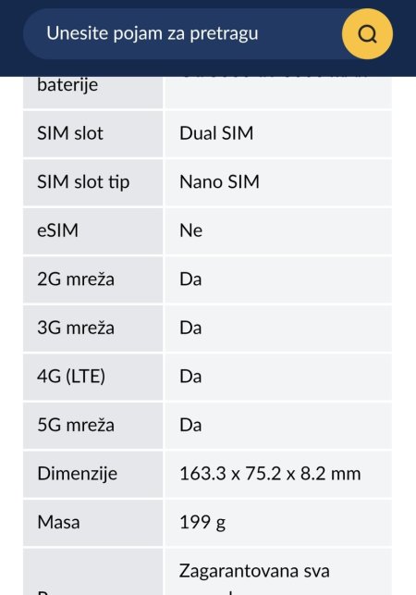Tap the 'Da' value beside 3G mreža
Screen dimensions: 416x595
tap(190, 328)
